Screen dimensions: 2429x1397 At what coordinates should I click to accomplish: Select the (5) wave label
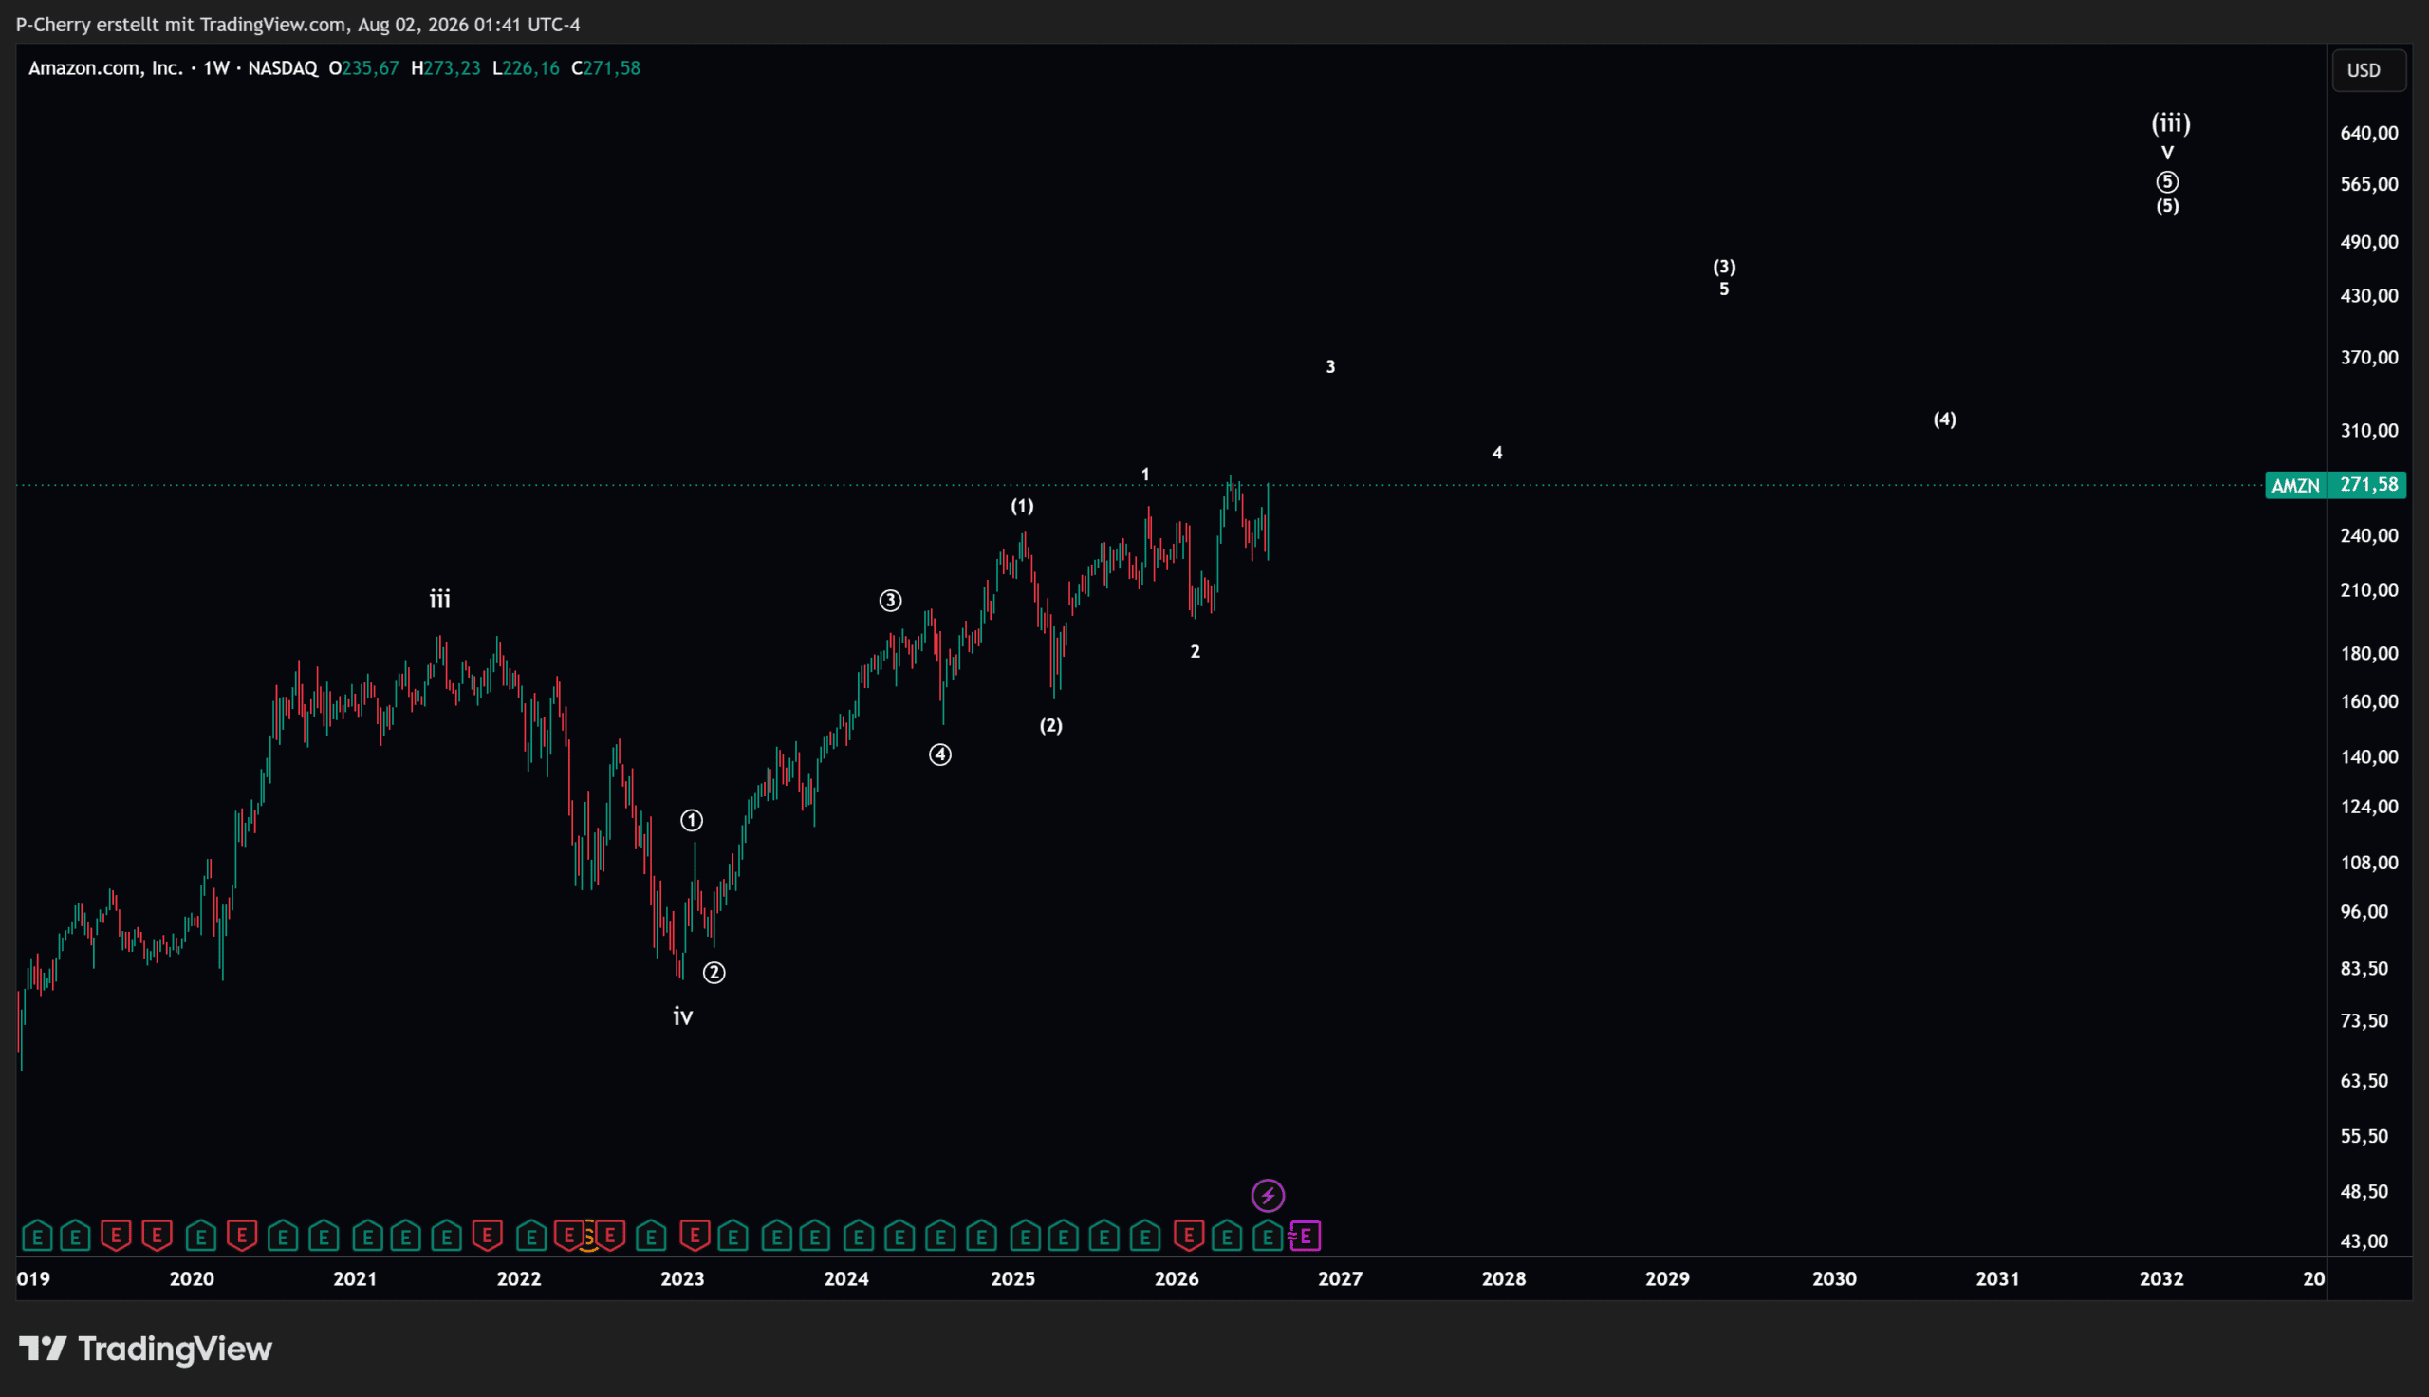click(2167, 205)
